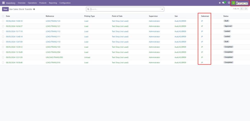Open the activities clock icon
Image resolution: width=250 pixels, height=121 pixels.
coord(229,3)
